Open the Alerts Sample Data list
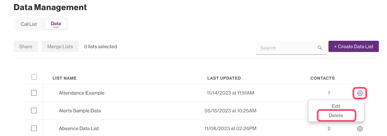Viewport: 387px width, 136px height. click(x=80, y=111)
